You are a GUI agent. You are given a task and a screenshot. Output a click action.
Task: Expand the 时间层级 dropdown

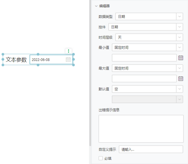[x=149, y=37]
